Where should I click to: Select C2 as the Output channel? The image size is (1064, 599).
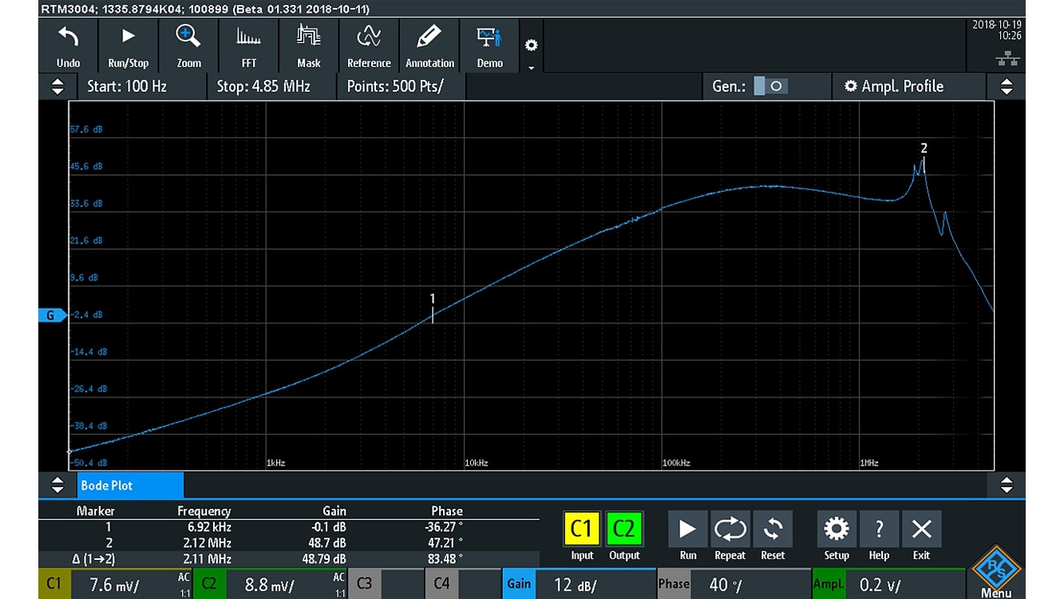(x=624, y=528)
